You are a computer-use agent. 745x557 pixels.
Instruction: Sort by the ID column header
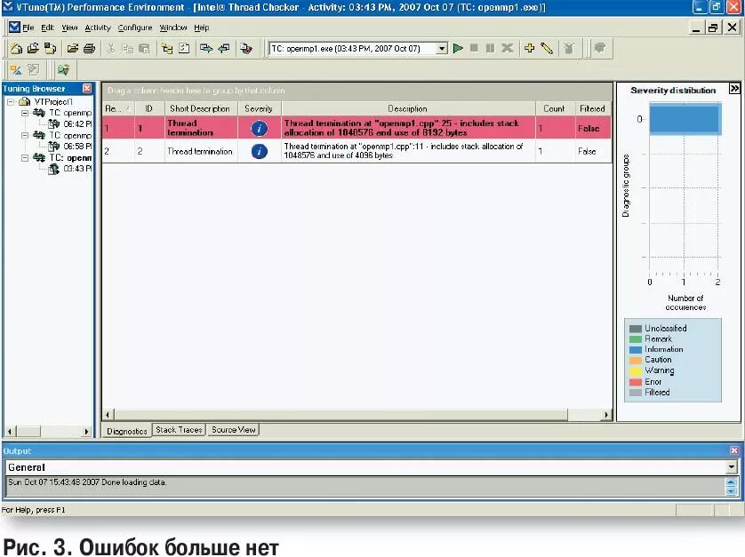[x=148, y=108]
